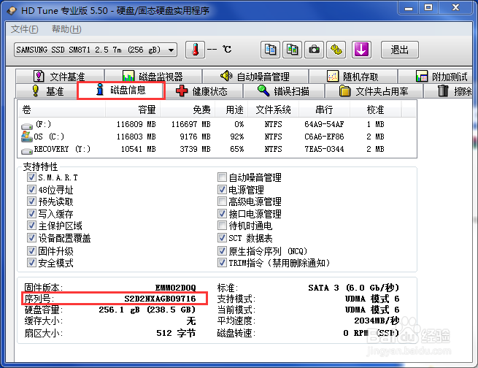This screenshot has height=368, width=478.
Task: Enable the 高级电源管理 checkbox
Action: click(222, 202)
